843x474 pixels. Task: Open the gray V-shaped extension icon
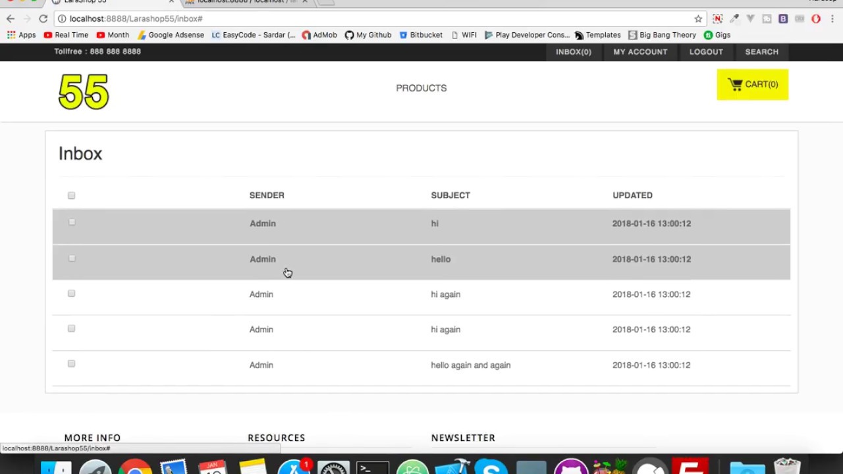[x=750, y=18]
